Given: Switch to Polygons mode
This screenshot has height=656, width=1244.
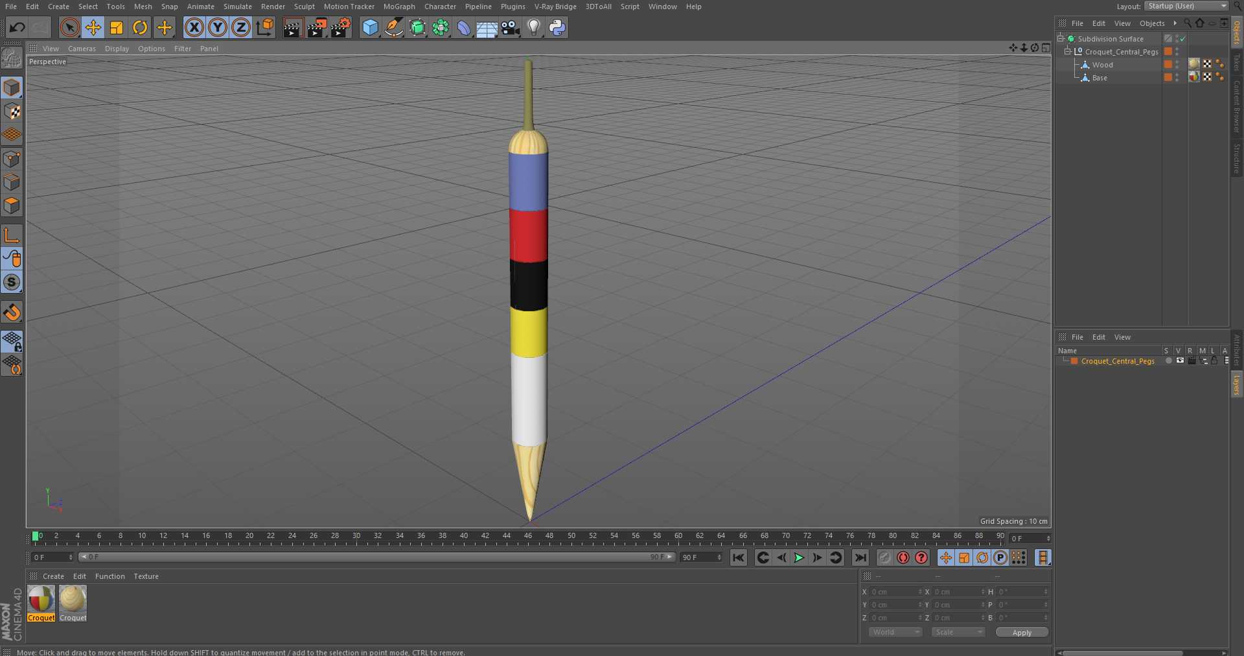Looking at the screenshot, I should pyautogui.click(x=12, y=205).
